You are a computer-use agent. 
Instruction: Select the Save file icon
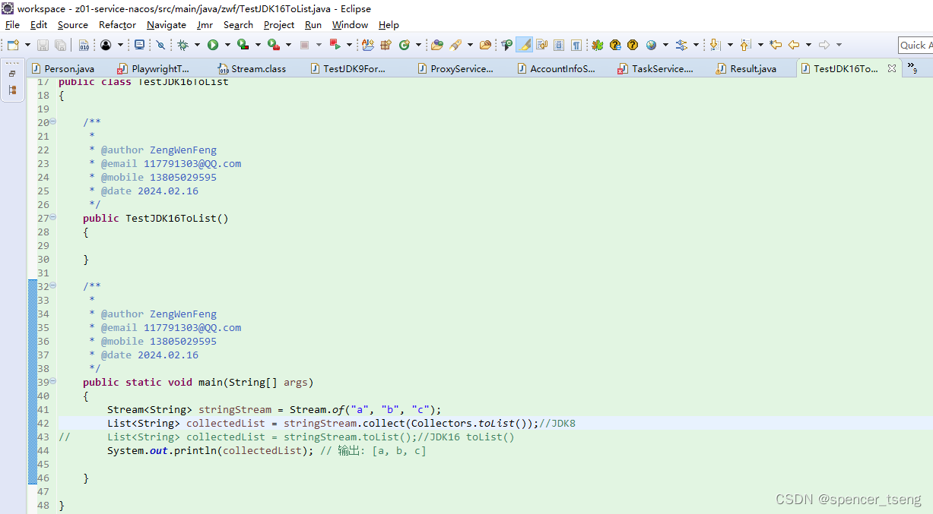coord(43,44)
